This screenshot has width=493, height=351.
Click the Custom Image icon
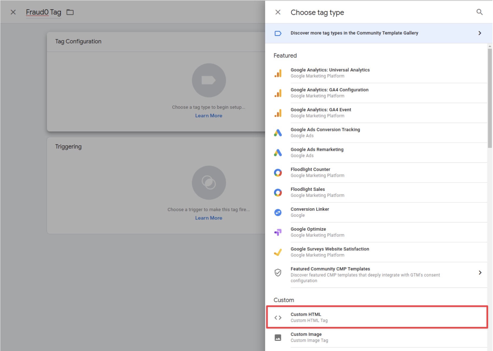pyautogui.click(x=278, y=337)
